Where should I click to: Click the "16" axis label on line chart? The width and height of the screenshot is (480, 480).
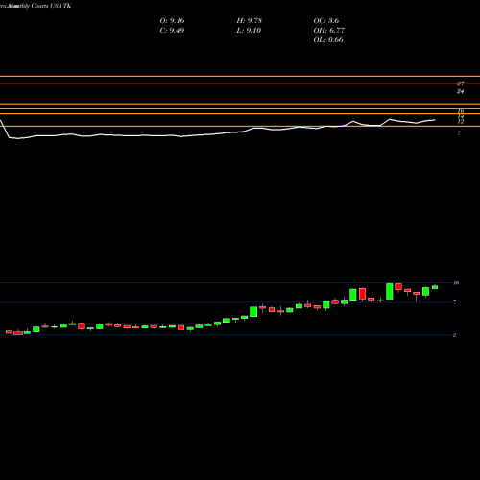461,111
